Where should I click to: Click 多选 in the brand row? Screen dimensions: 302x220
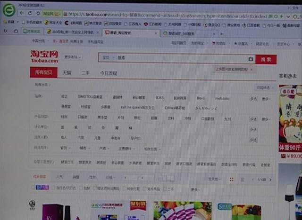click(x=253, y=99)
